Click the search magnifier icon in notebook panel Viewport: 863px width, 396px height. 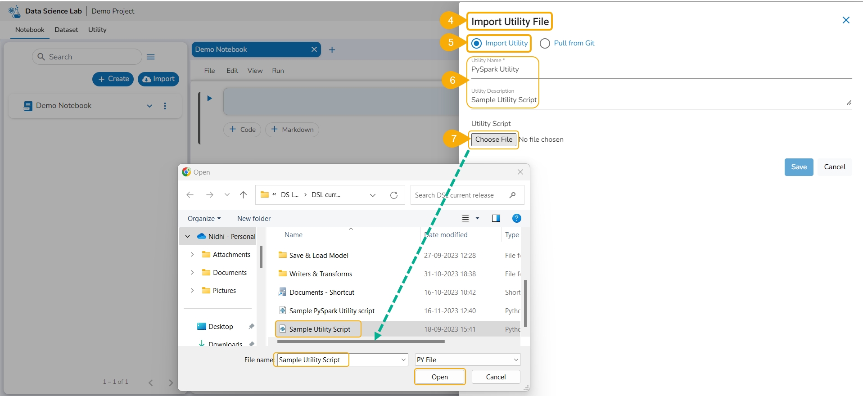[x=41, y=57]
